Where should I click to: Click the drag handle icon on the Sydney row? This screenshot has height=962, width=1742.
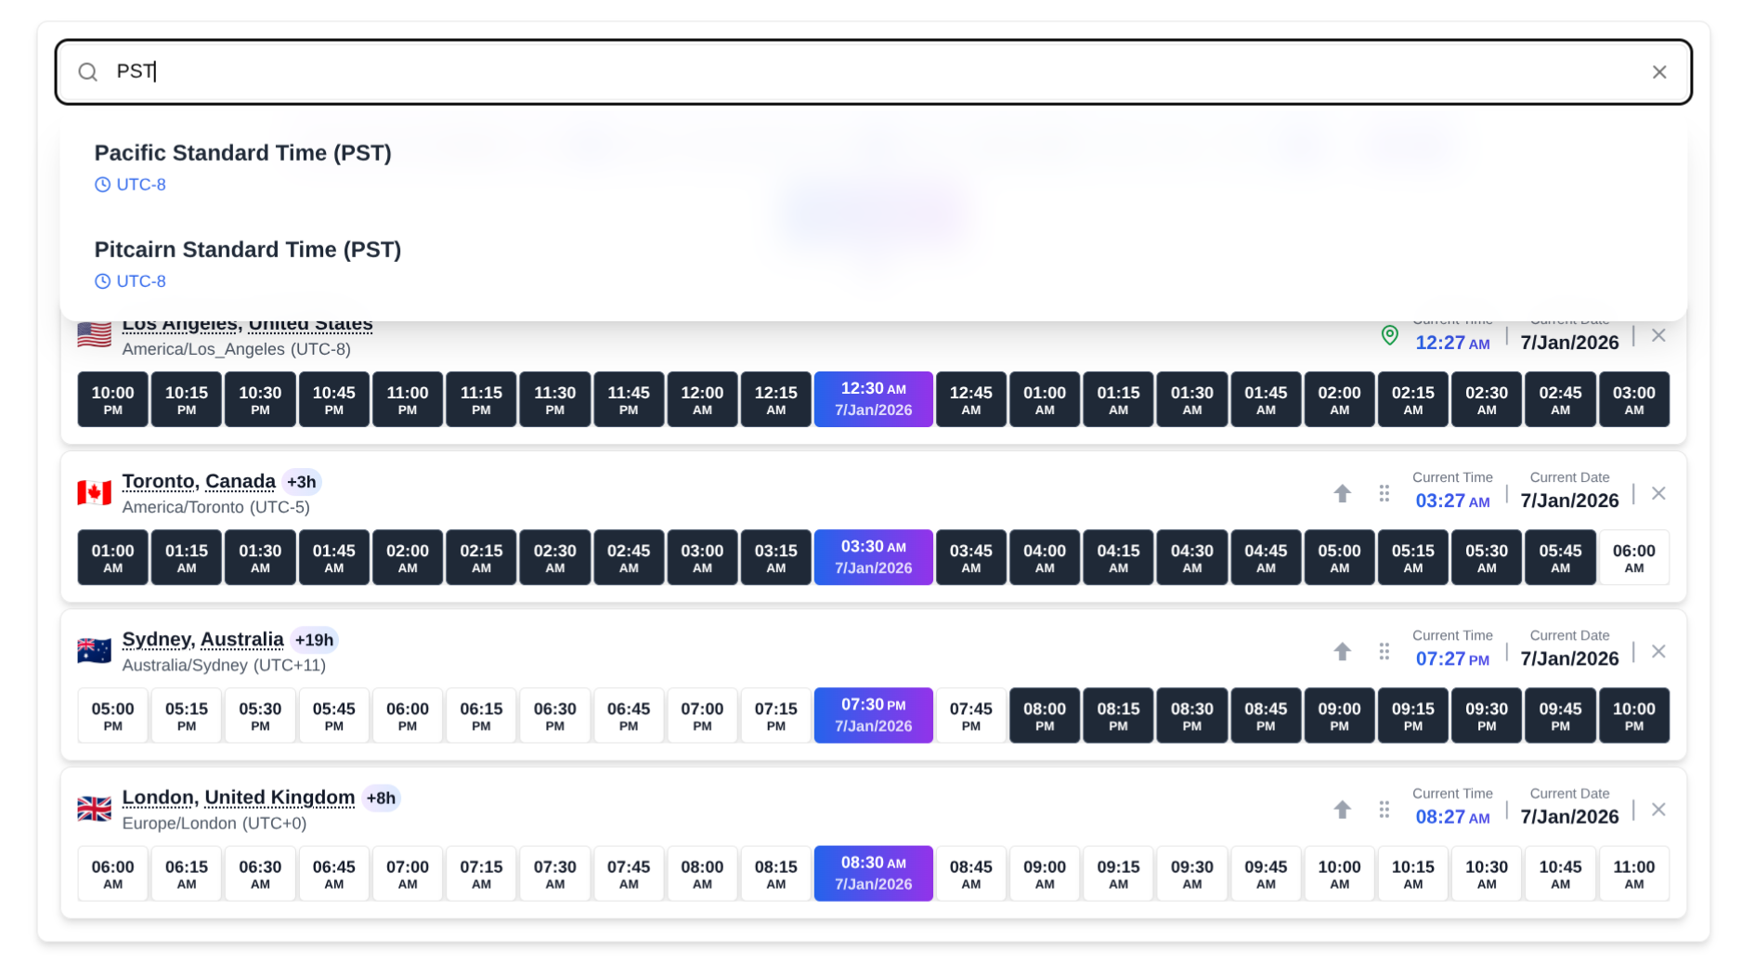tap(1384, 651)
